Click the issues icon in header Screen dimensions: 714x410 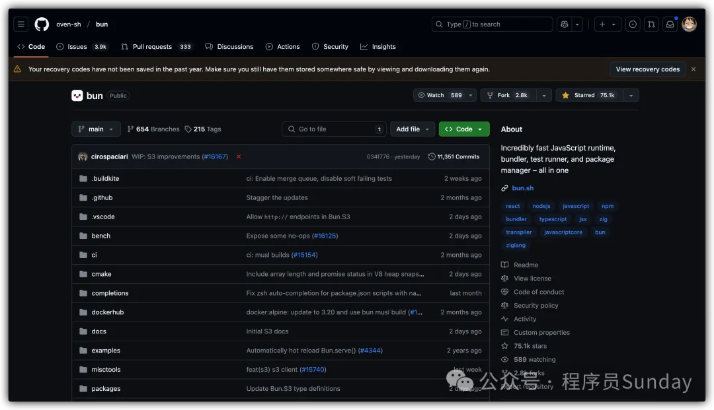pyautogui.click(x=633, y=24)
